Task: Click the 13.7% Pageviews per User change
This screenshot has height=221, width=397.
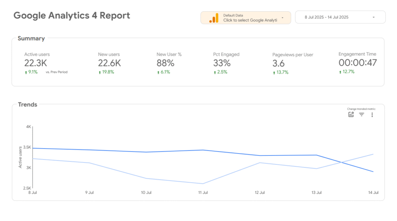Action: pos(281,73)
